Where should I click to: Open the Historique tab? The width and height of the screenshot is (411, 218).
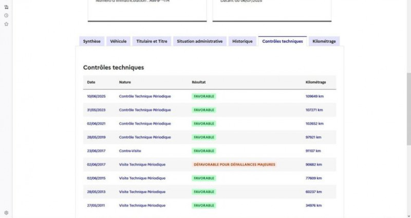[x=242, y=41]
